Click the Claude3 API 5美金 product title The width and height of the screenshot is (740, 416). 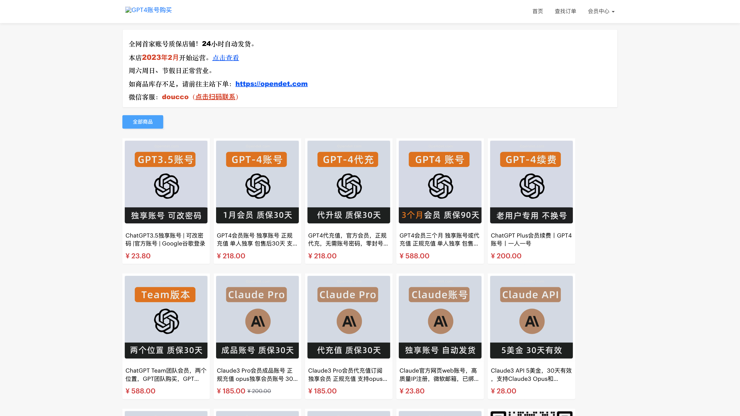tap(531, 374)
